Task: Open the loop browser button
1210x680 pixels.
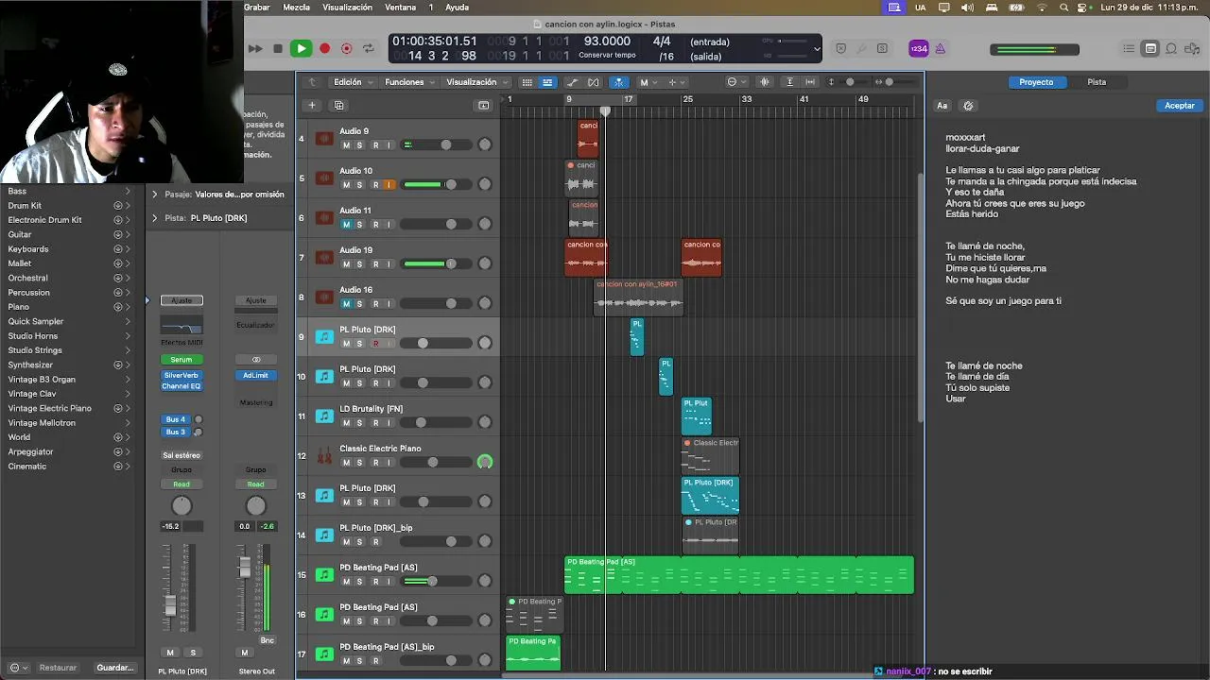Action: click(x=1171, y=48)
